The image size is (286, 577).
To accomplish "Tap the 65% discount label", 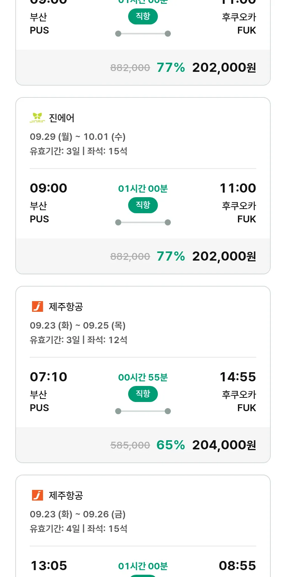I will 170,445.
